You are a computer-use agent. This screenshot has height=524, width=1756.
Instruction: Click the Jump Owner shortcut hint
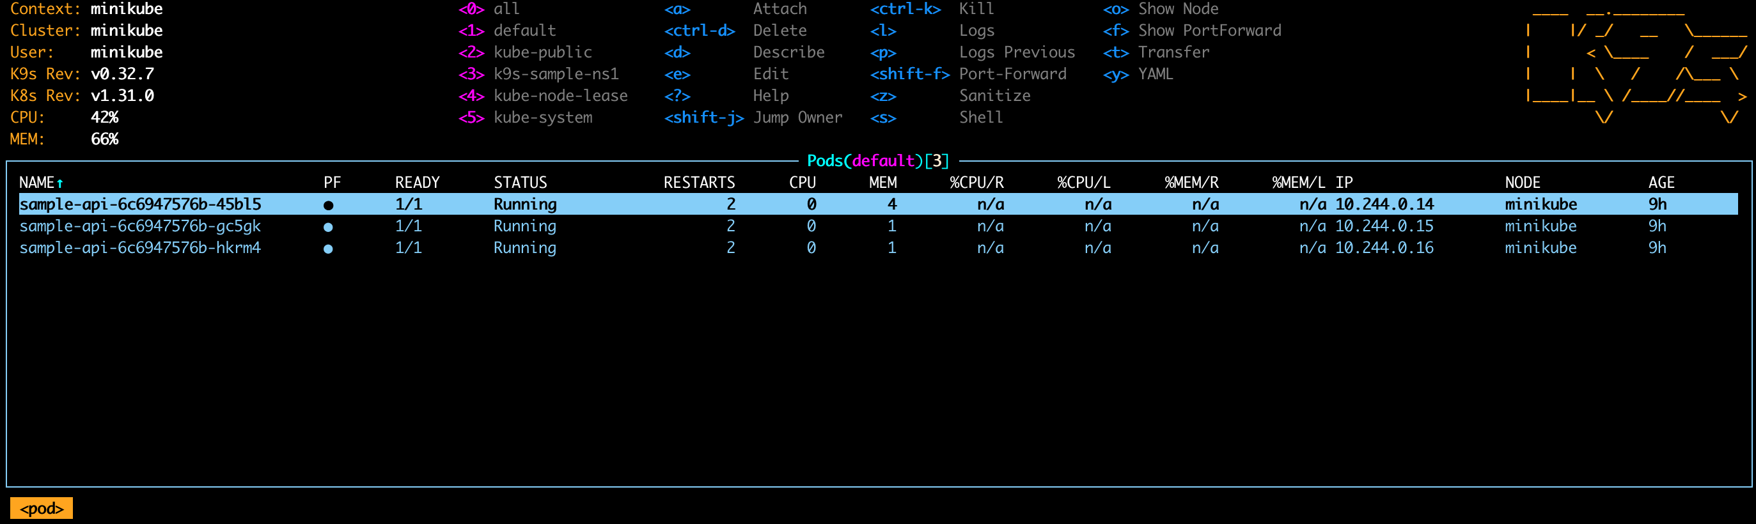point(753,118)
